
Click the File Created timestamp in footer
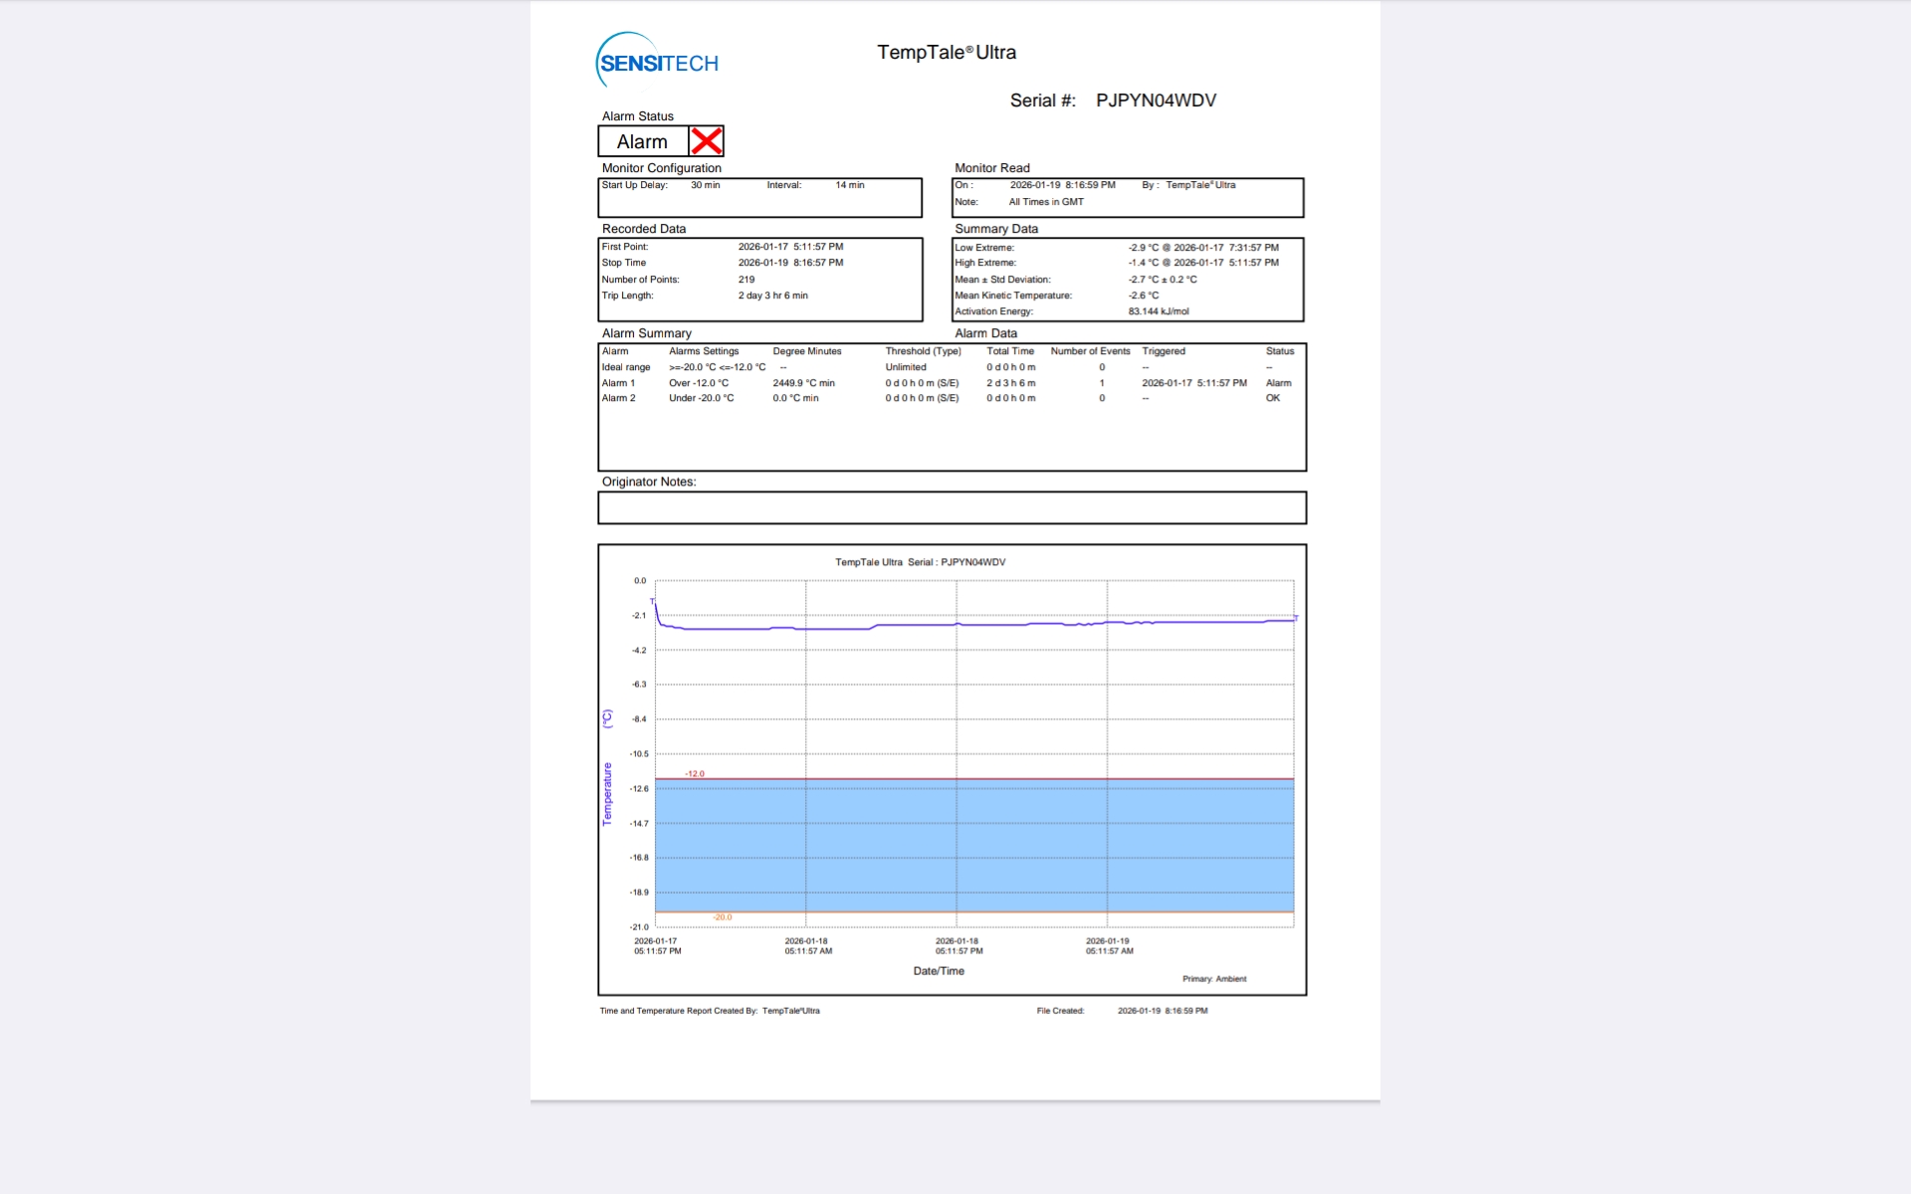[x=1162, y=1011]
